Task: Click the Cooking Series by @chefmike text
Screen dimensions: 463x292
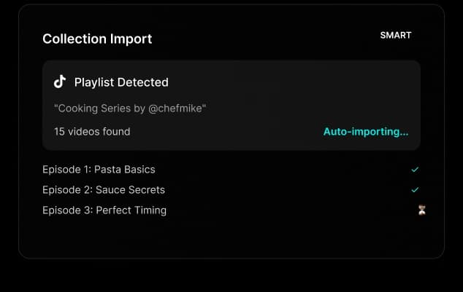Action: 130,108
